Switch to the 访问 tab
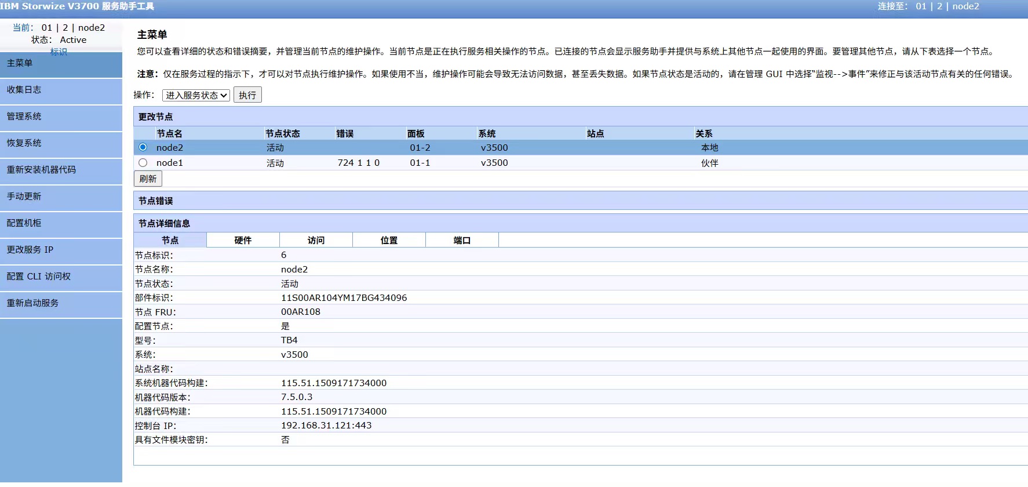This screenshot has width=1028, height=487. pos(316,240)
